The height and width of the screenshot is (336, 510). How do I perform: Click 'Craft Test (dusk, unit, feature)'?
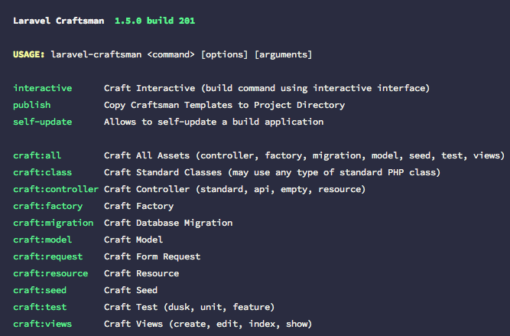190,307
